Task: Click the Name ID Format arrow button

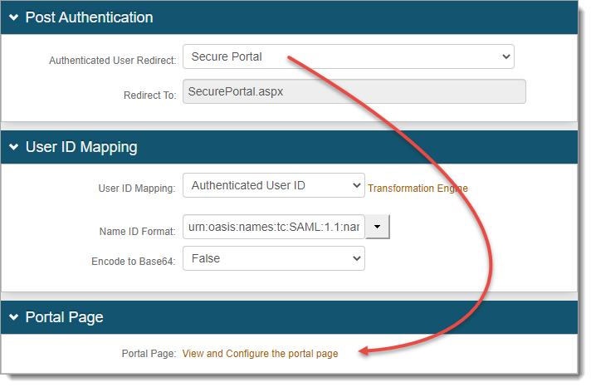Action: 378,227
